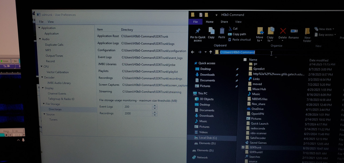The width and height of the screenshot is (344, 163).
Task: Click Event Logs size field
Action: pos(137,107)
